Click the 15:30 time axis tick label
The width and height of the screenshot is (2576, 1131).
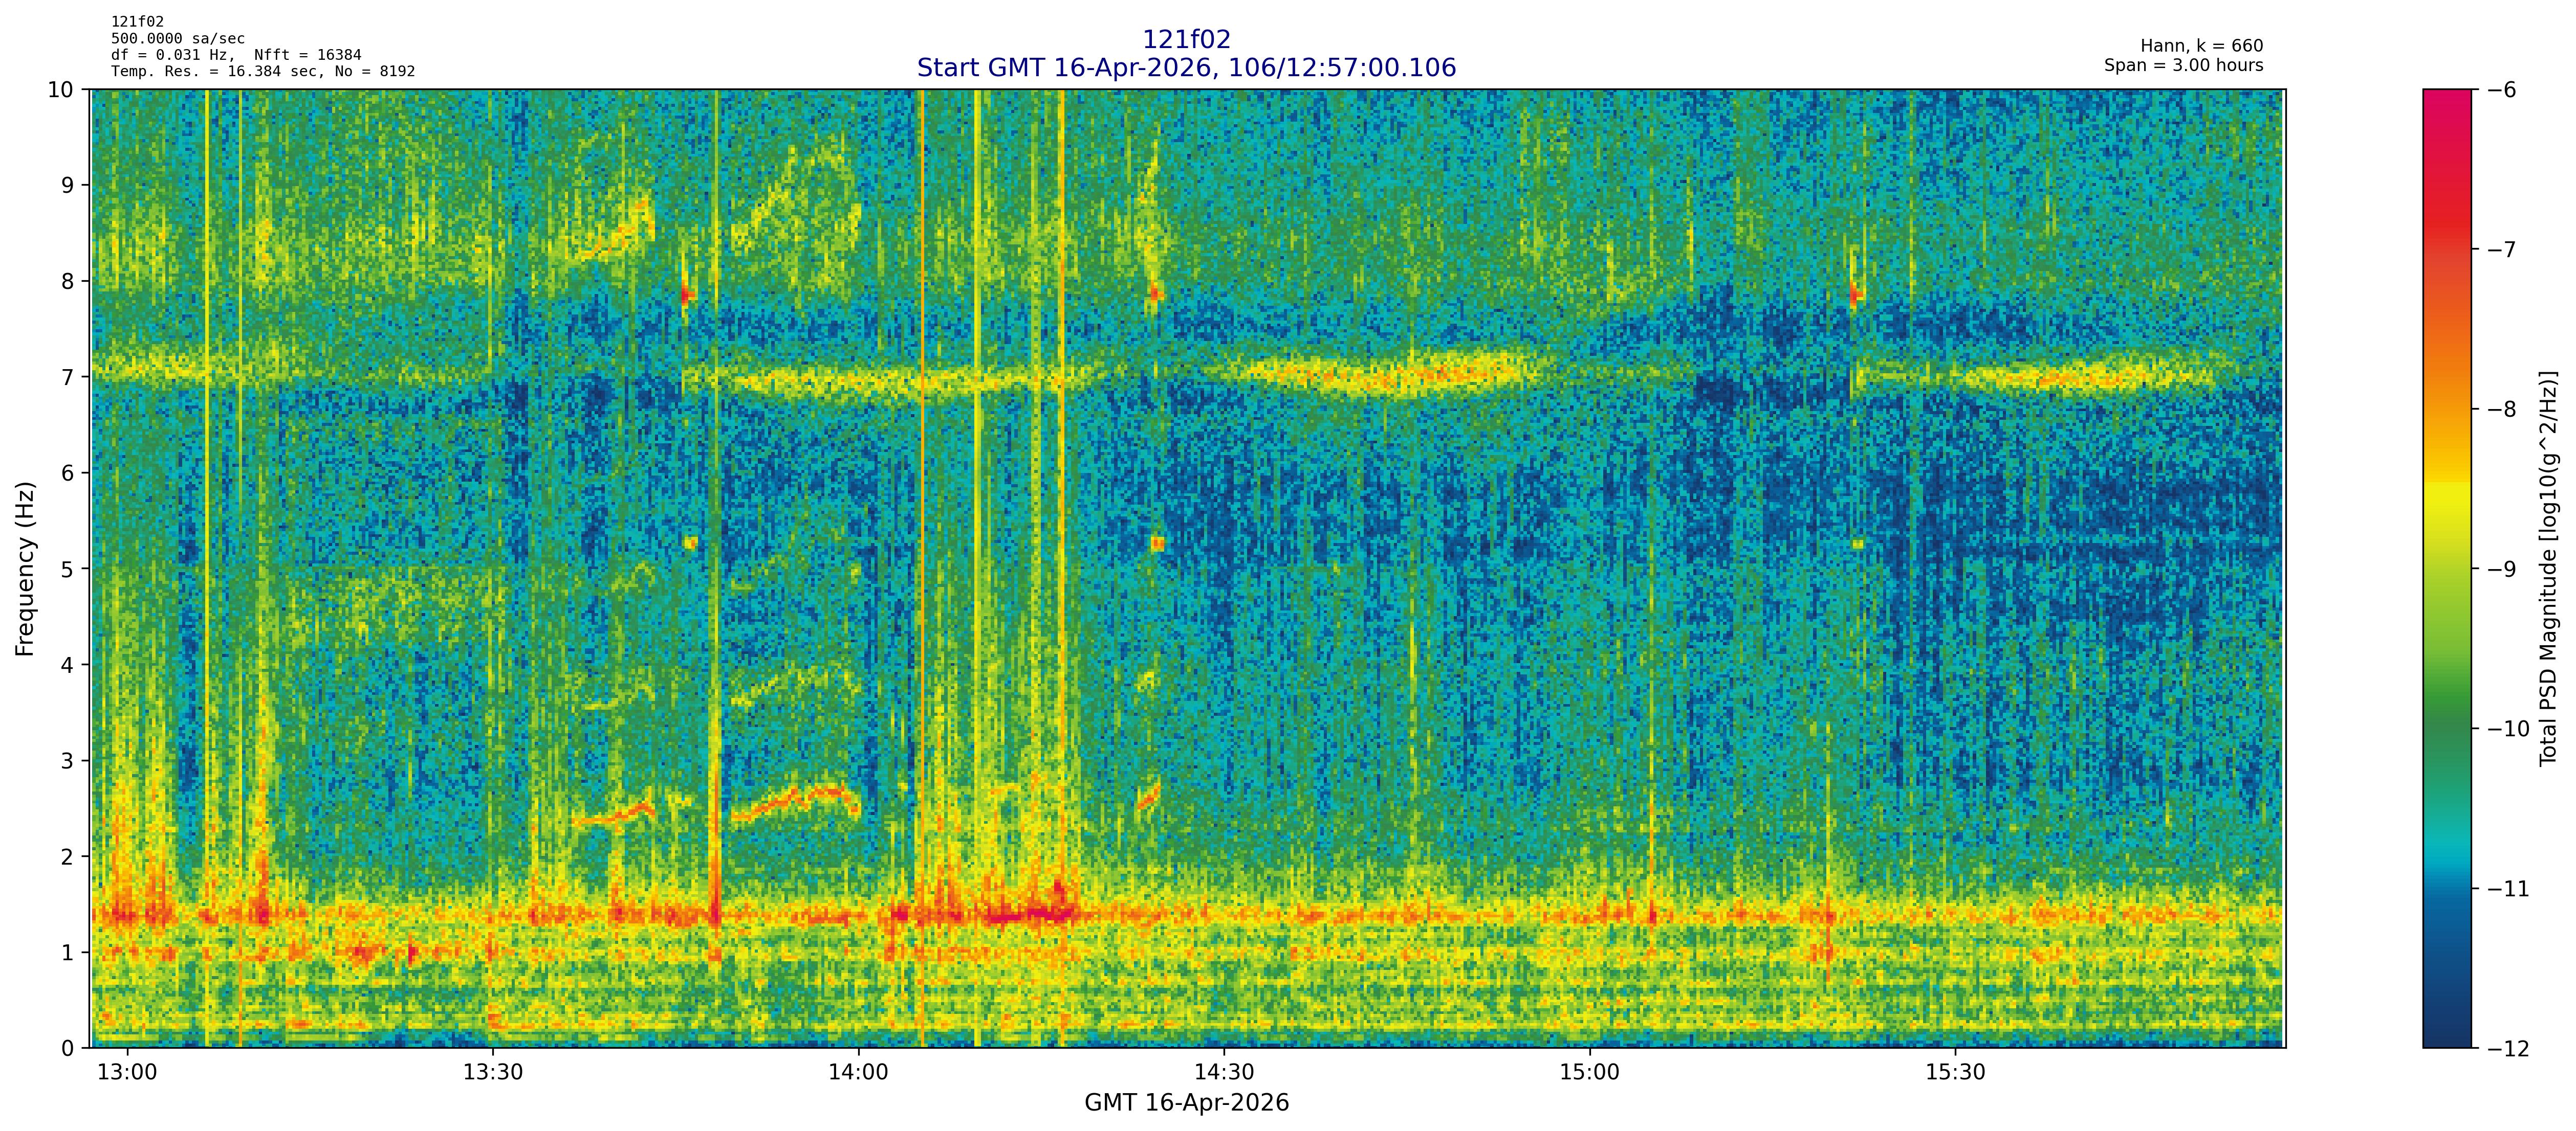click(1955, 1073)
